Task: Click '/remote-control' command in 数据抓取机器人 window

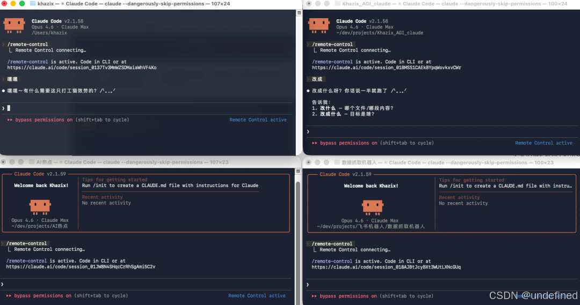Action: coord(332,244)
